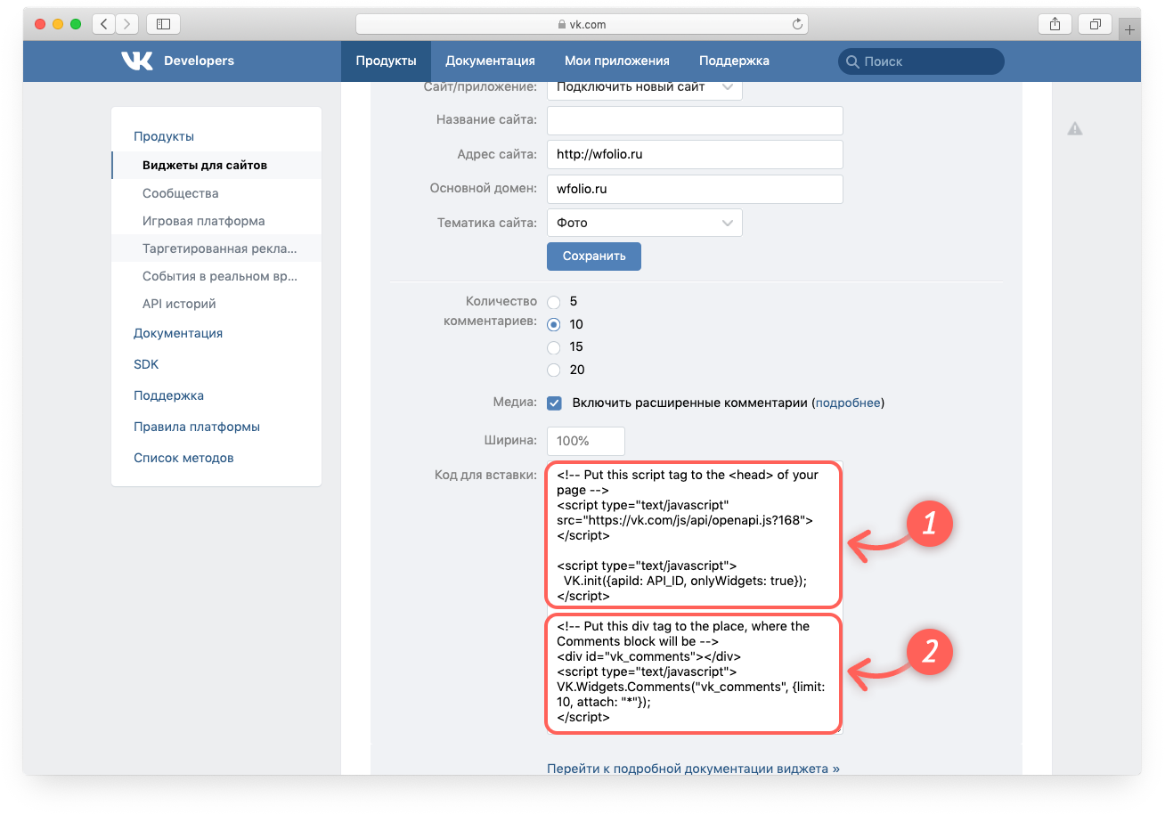The image size is (1165, 814).
Task: Open detailed widget documentation link
Action: (x=693, y=768)
